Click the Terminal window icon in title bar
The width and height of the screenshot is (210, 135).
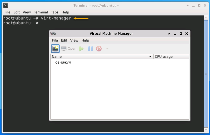[6, 5]
